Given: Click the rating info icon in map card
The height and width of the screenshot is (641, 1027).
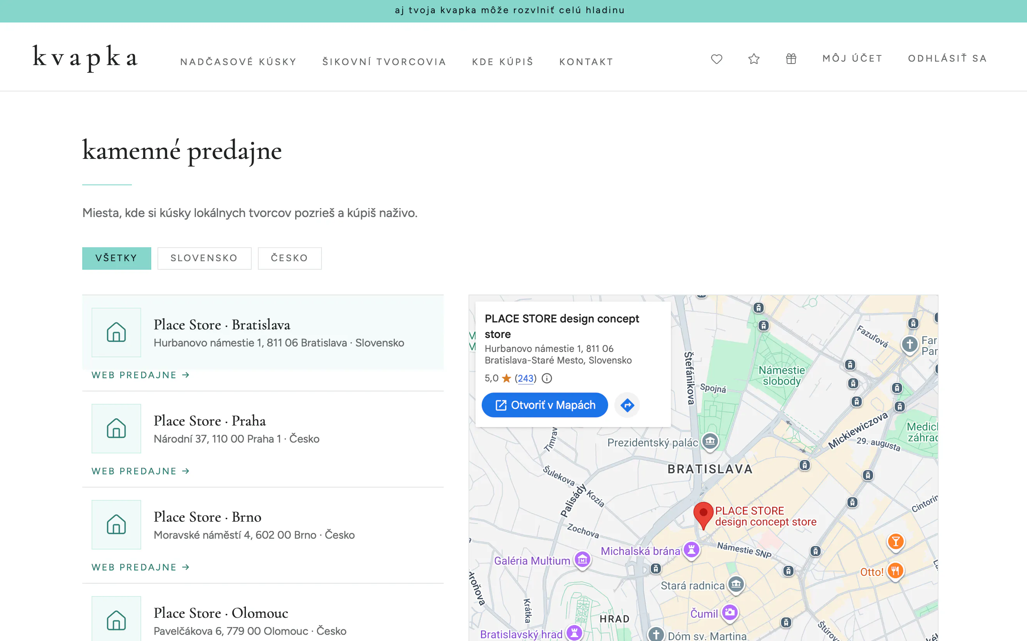Looking at the screenshot, I should point(547,378).
